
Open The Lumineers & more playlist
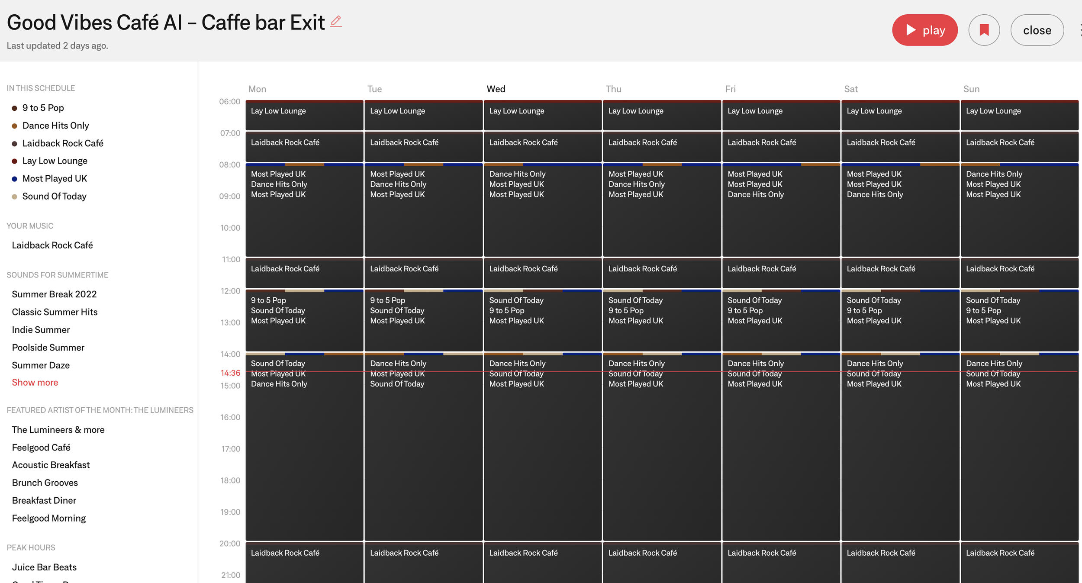pos(58,429)
